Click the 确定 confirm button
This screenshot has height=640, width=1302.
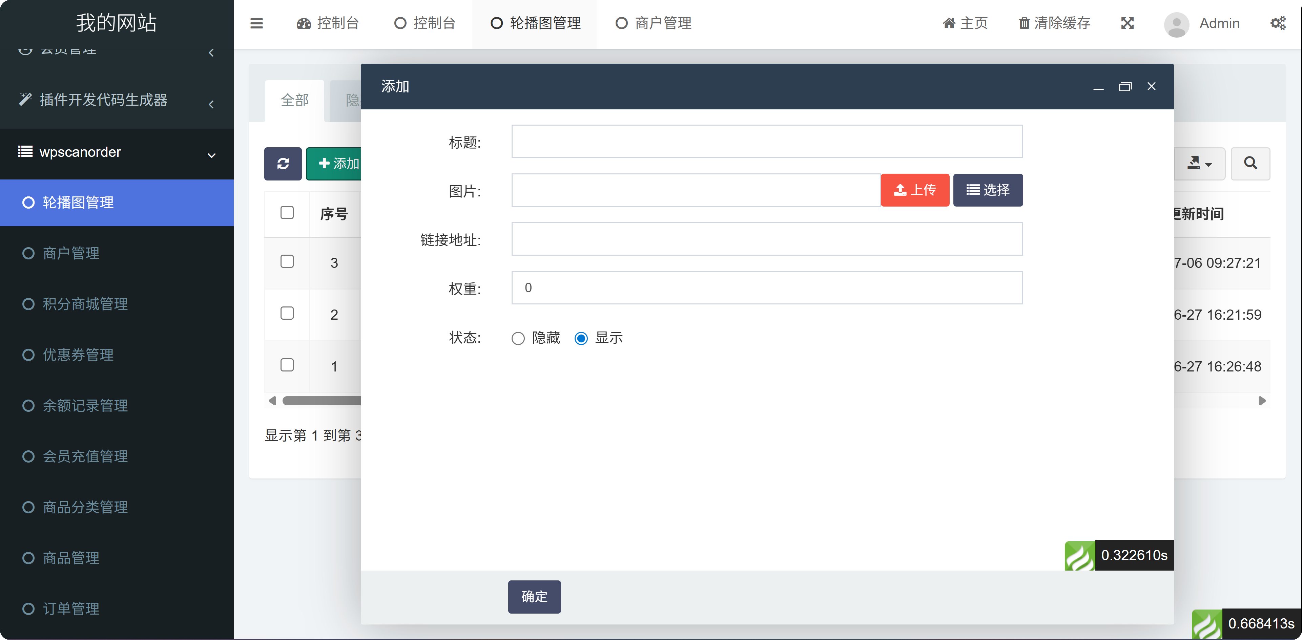pyautogui.click(x=534, y=597)
